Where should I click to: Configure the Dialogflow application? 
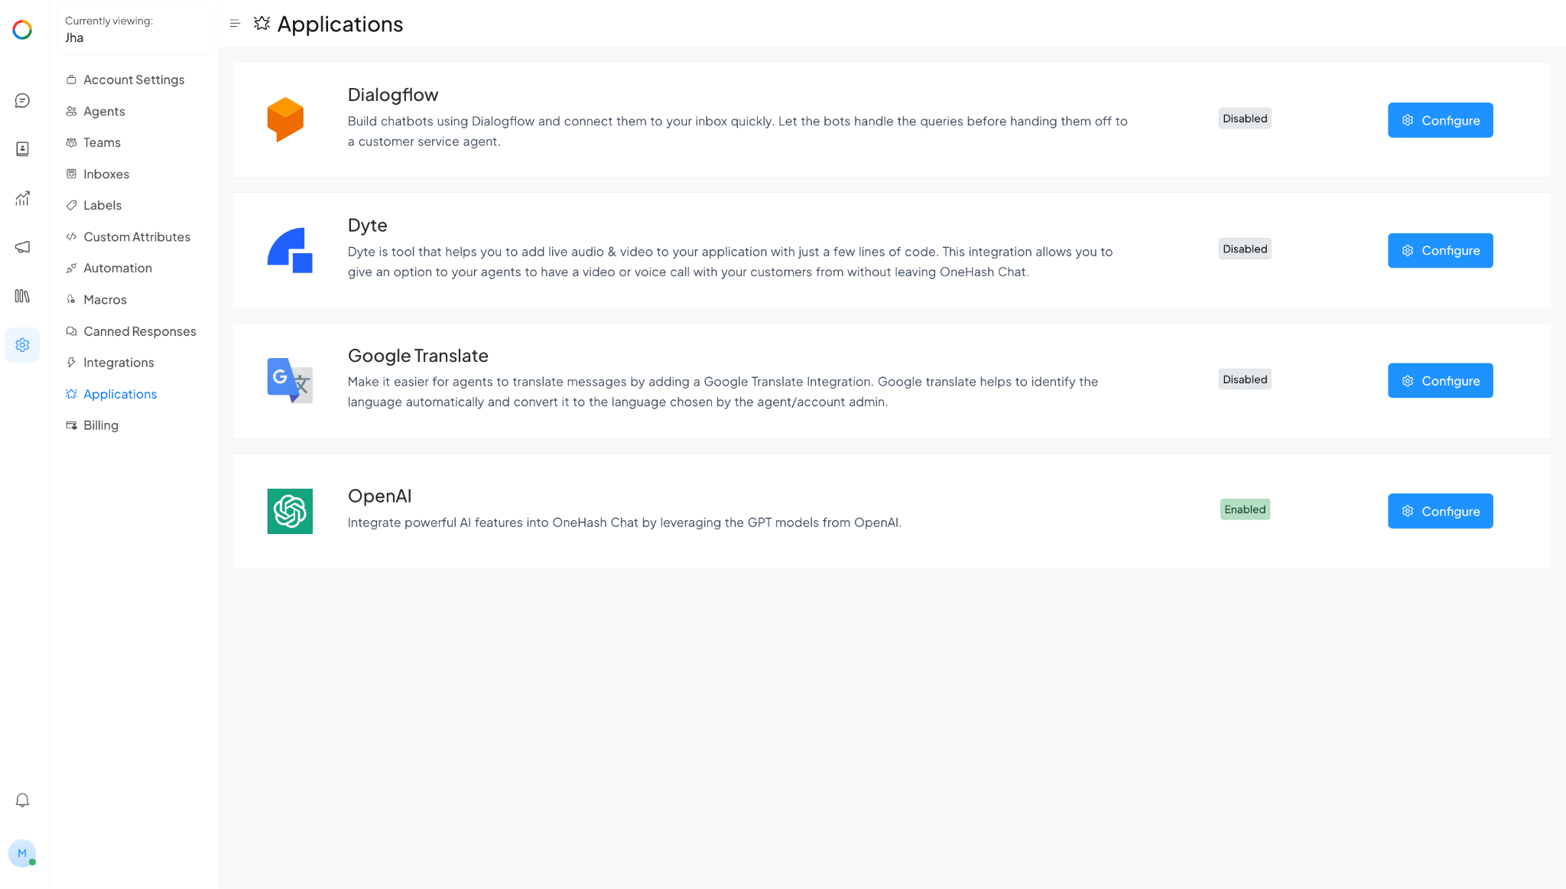click(x=1440, y=120)
